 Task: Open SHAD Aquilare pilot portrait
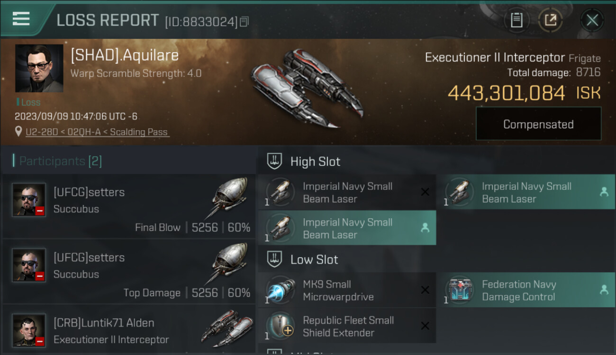39,68
